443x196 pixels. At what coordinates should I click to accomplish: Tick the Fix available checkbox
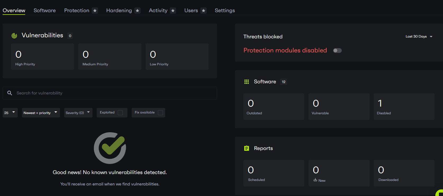coord(160,113)
